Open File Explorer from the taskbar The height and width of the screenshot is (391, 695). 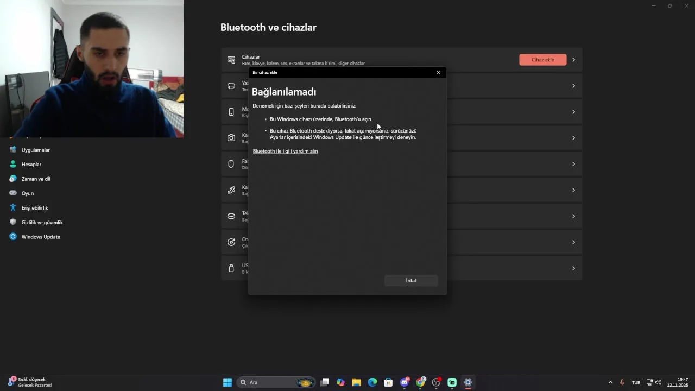[x=356, y=382]
